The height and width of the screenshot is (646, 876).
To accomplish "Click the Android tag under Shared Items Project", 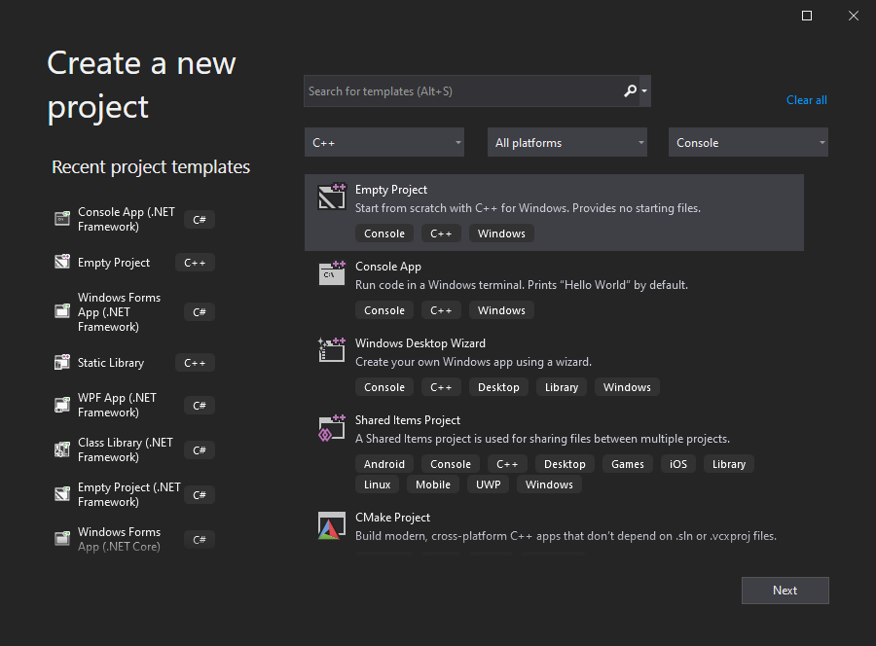I will pos(384,464).
